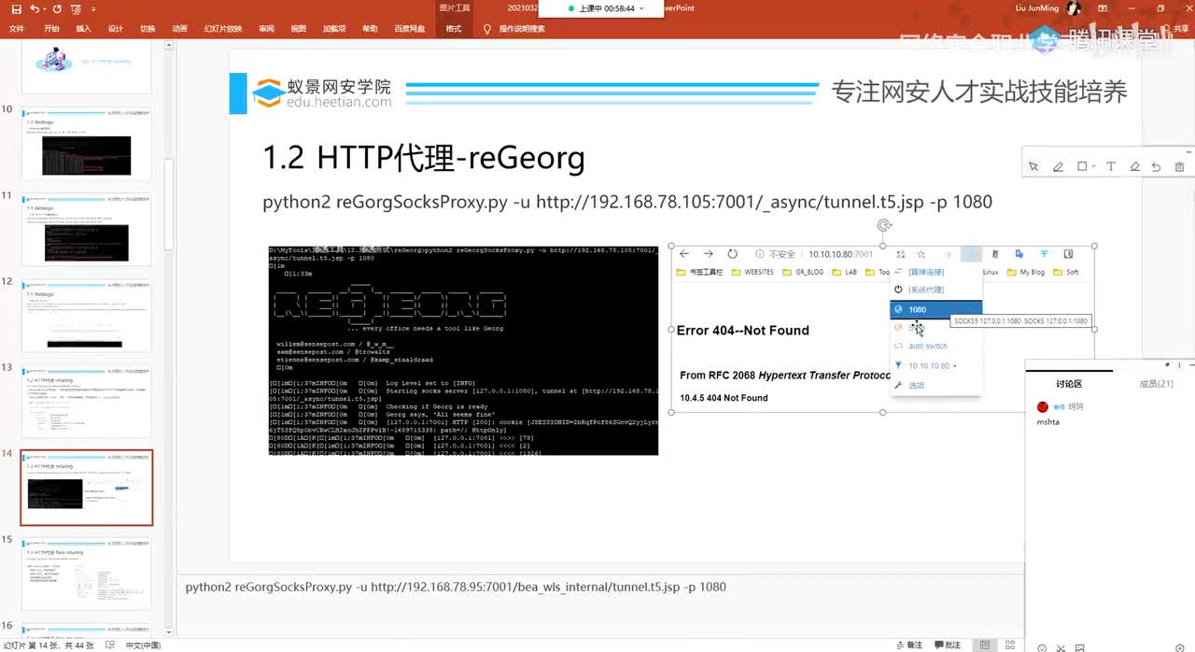
Task: Click the python2 reGorgSocksProxy command text on slide
Action: [627, 201]
